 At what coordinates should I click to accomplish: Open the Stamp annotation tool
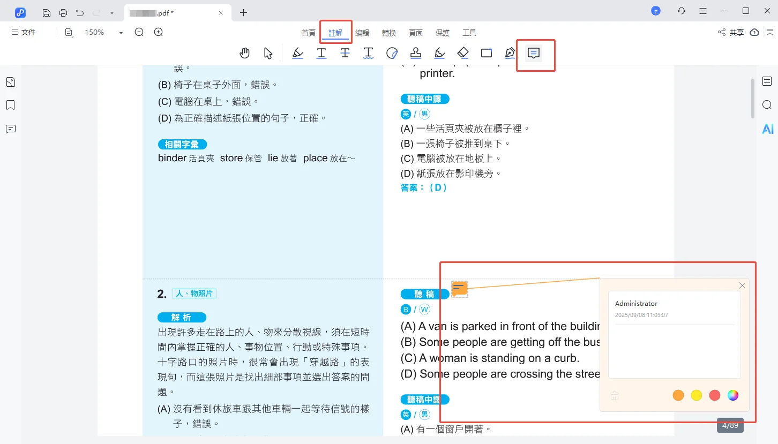pyautogui.click(x=415, y=52)
